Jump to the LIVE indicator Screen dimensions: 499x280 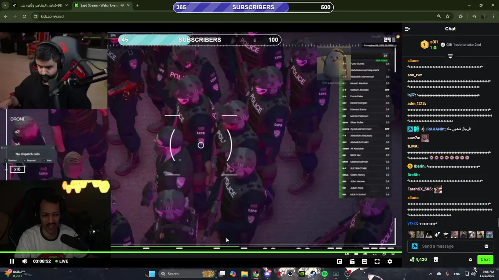62,261
